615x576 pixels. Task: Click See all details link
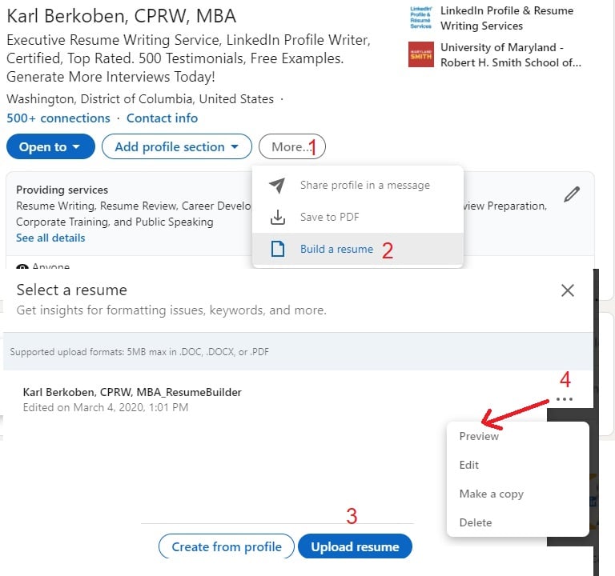(50, 238)
